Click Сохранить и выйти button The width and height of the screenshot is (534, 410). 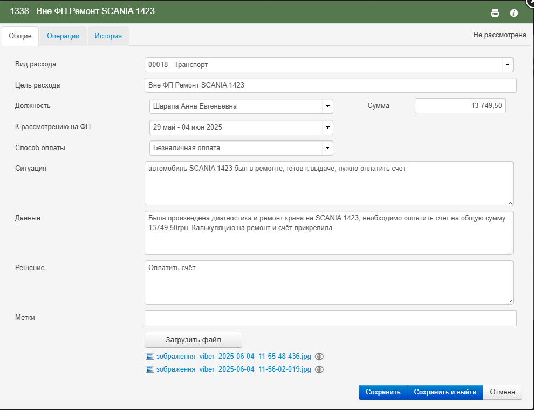[x=445, y=392]
